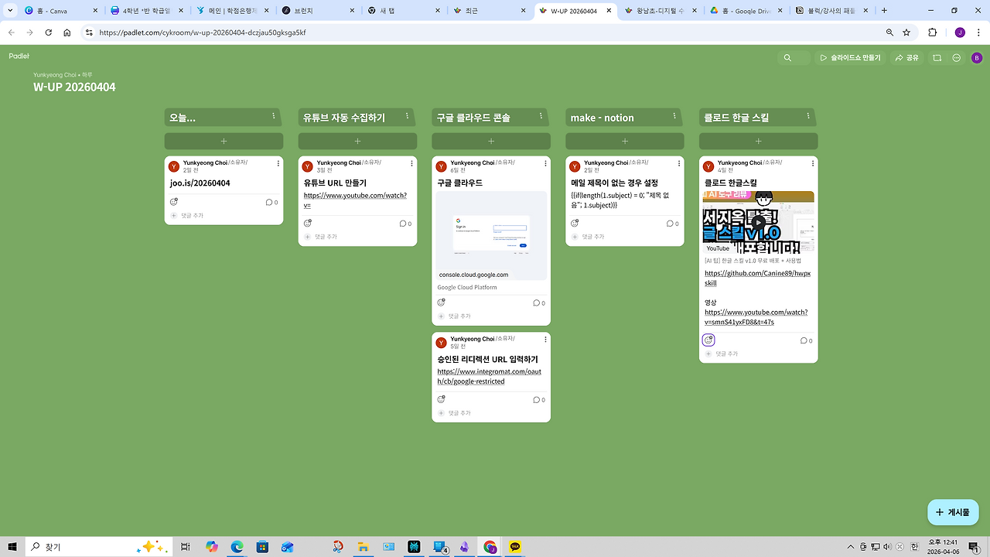Click the remake board icon in the toolbar
The width and height of the screenshot is (990, 557).
point(937,57)
